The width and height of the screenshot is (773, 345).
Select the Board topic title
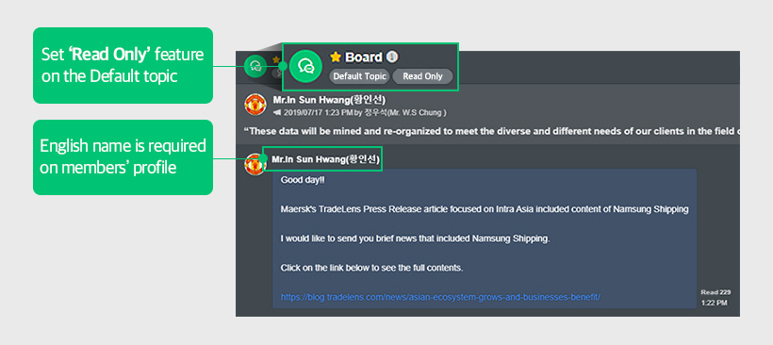click(364, 57)
